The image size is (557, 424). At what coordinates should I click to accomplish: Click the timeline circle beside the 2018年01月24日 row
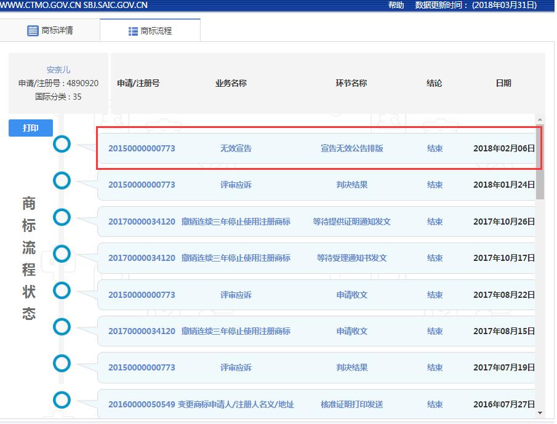tap(62, 180)
